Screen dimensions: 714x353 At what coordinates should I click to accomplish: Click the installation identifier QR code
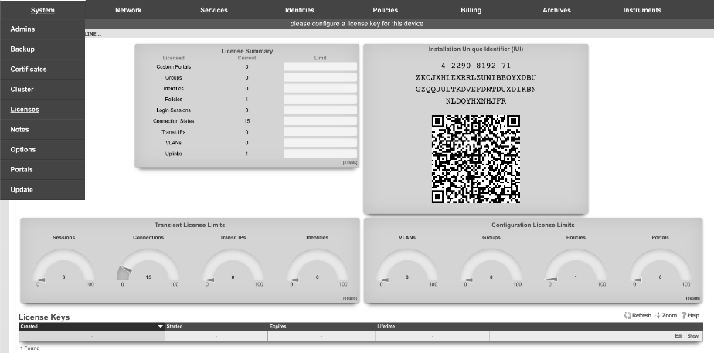[475, 158]
